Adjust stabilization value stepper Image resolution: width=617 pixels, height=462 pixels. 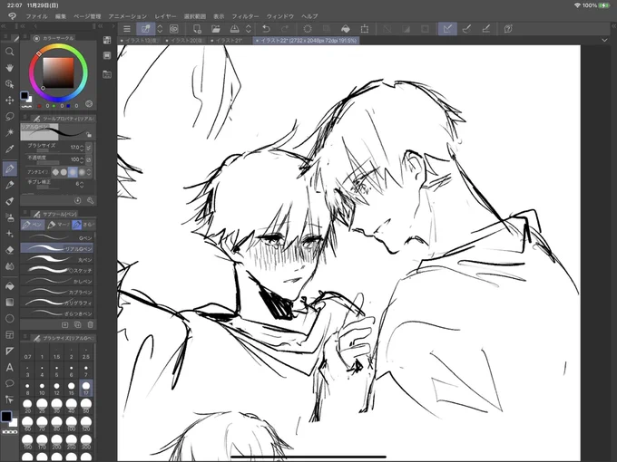[x=82, y=184]
